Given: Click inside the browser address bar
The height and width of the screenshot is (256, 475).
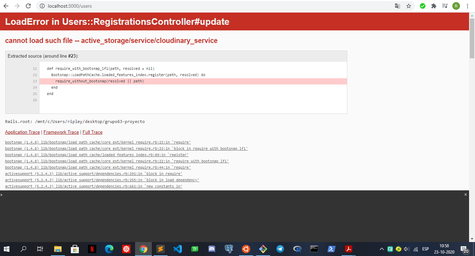Looking at the screenshot, I should point(140,6).
